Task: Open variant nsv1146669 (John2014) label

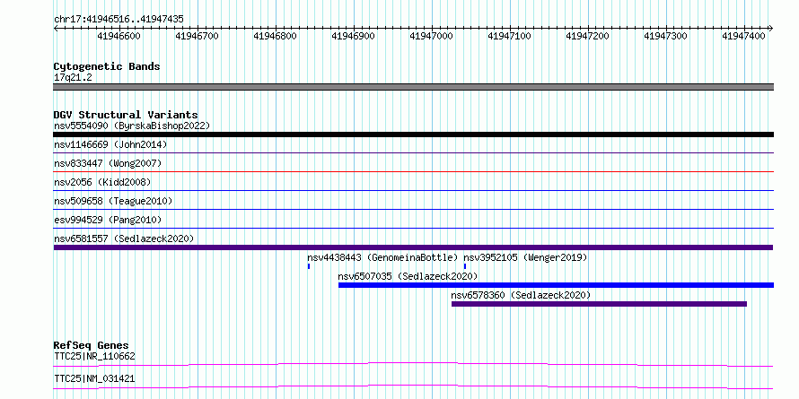Action: 110,144
